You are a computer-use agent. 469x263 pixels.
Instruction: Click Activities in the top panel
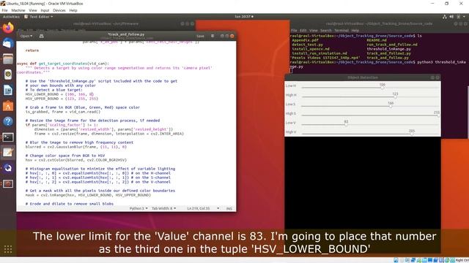pos(11,17)
